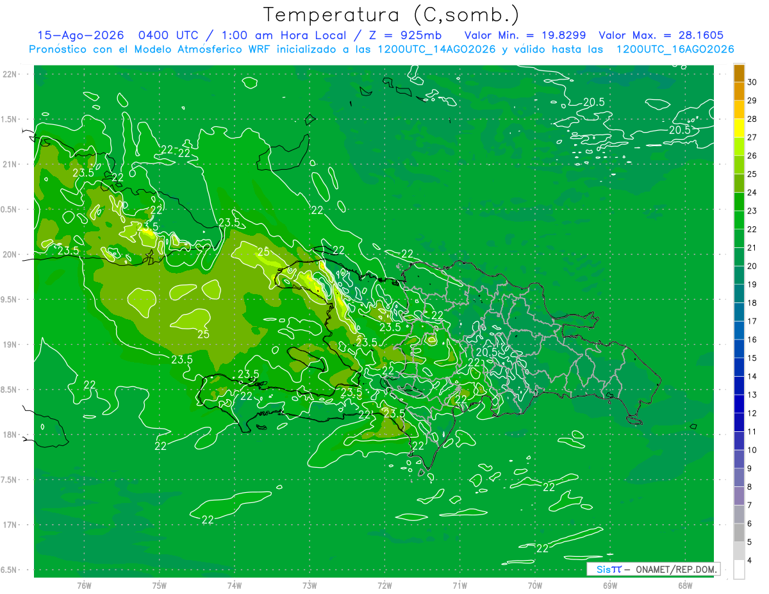The height and width of the screenshot is (594, 769).
Task: Click the "20N" latitude axis label
Action: pos(10,254)
